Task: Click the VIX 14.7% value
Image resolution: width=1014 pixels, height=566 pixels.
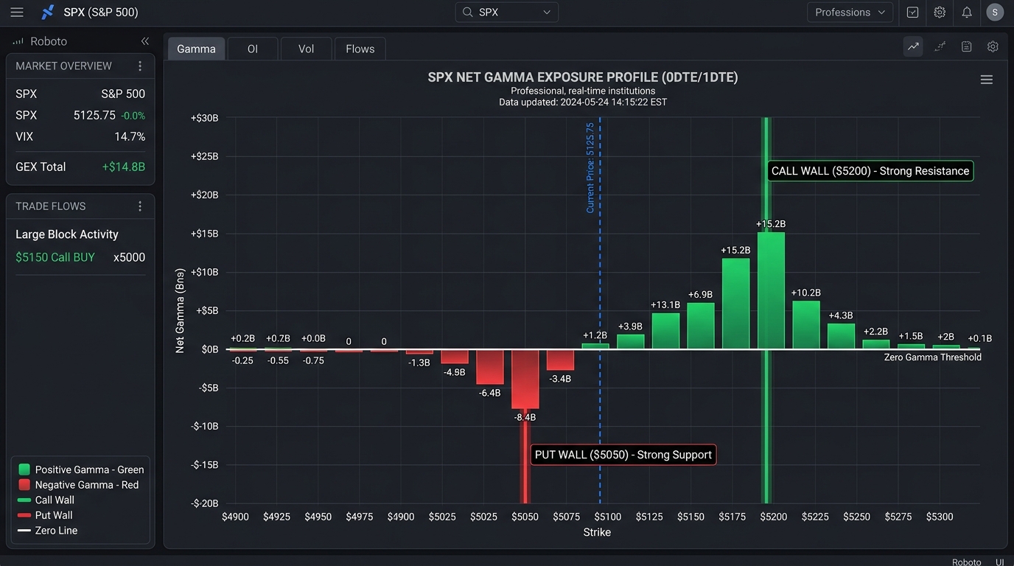Action: tap(130, 136)
